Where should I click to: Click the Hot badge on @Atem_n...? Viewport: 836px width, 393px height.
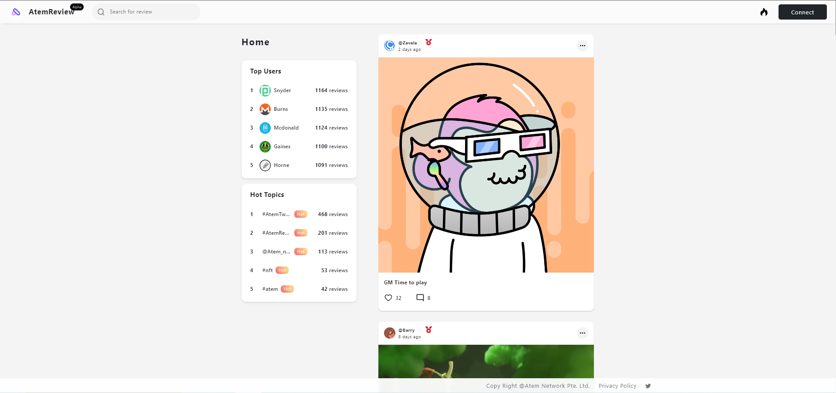(301, 252)
